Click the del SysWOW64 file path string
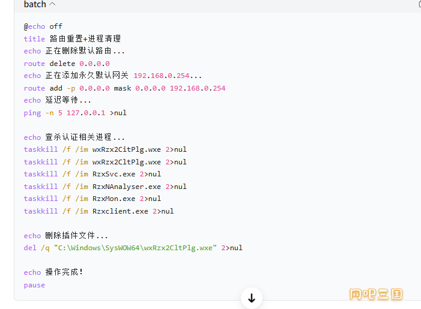The image size is (421, 309). tap(135, 248)
